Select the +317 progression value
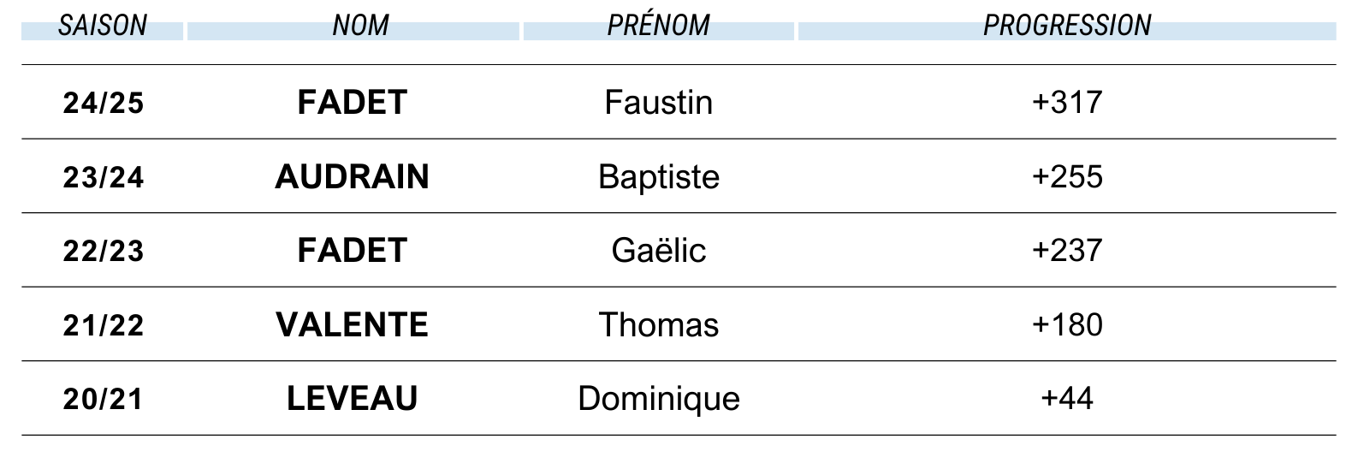Image resolution: width=1358 pixels, height=469 pixels. tap(1067, 102)
